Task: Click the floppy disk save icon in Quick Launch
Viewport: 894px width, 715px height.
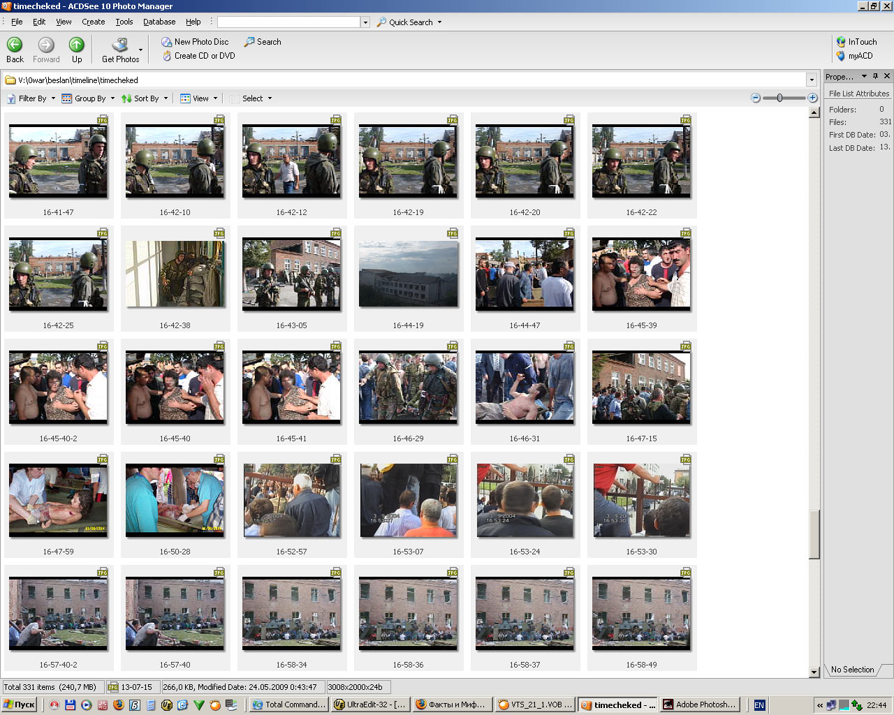Action: pyautogui.click(x=70, y=705)
